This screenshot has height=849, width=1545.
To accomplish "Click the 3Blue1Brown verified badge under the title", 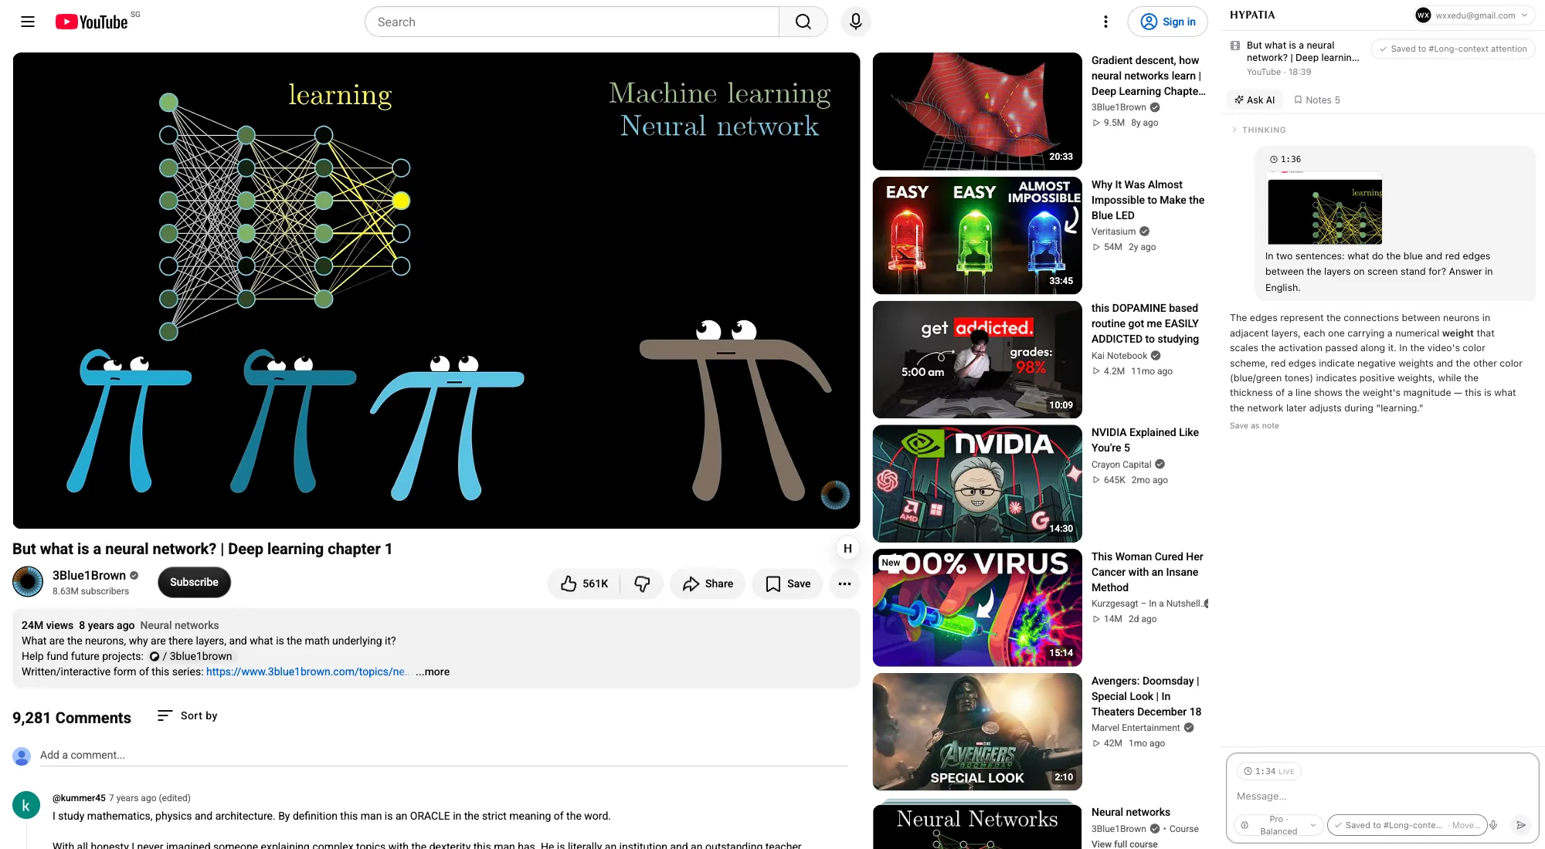I will pos(134,575).
